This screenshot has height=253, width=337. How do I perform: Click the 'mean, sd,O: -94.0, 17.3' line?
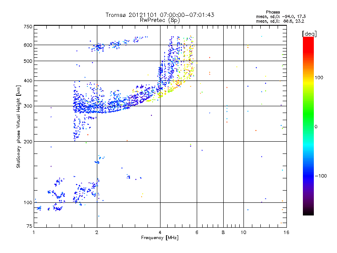coord(281,16)
